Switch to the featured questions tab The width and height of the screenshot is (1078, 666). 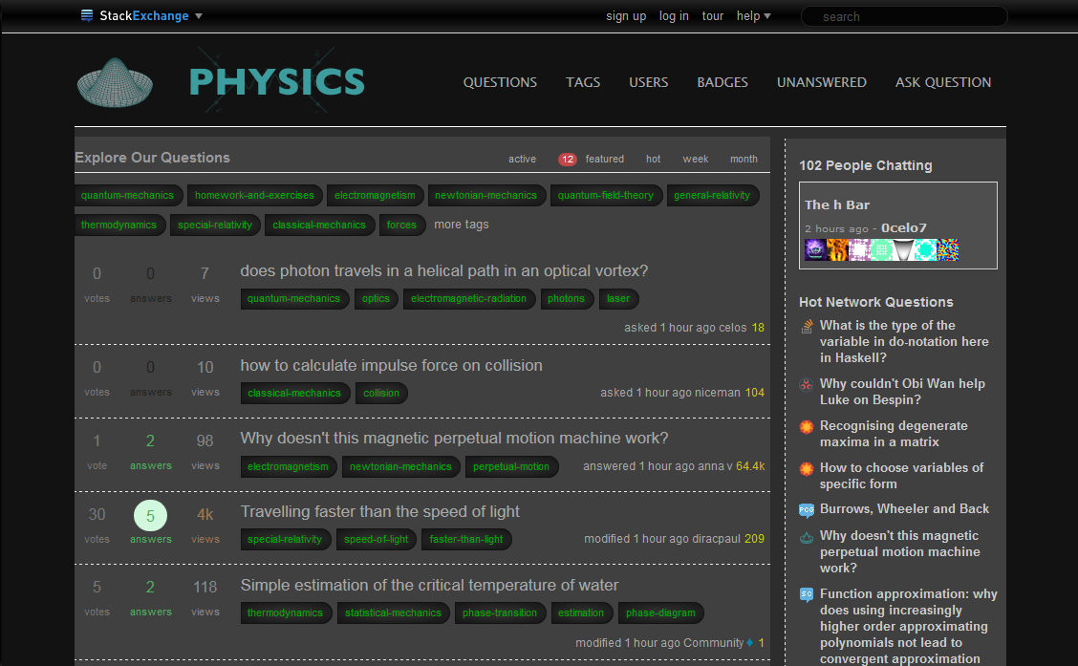pyautogui.click(x=604, y=160)
